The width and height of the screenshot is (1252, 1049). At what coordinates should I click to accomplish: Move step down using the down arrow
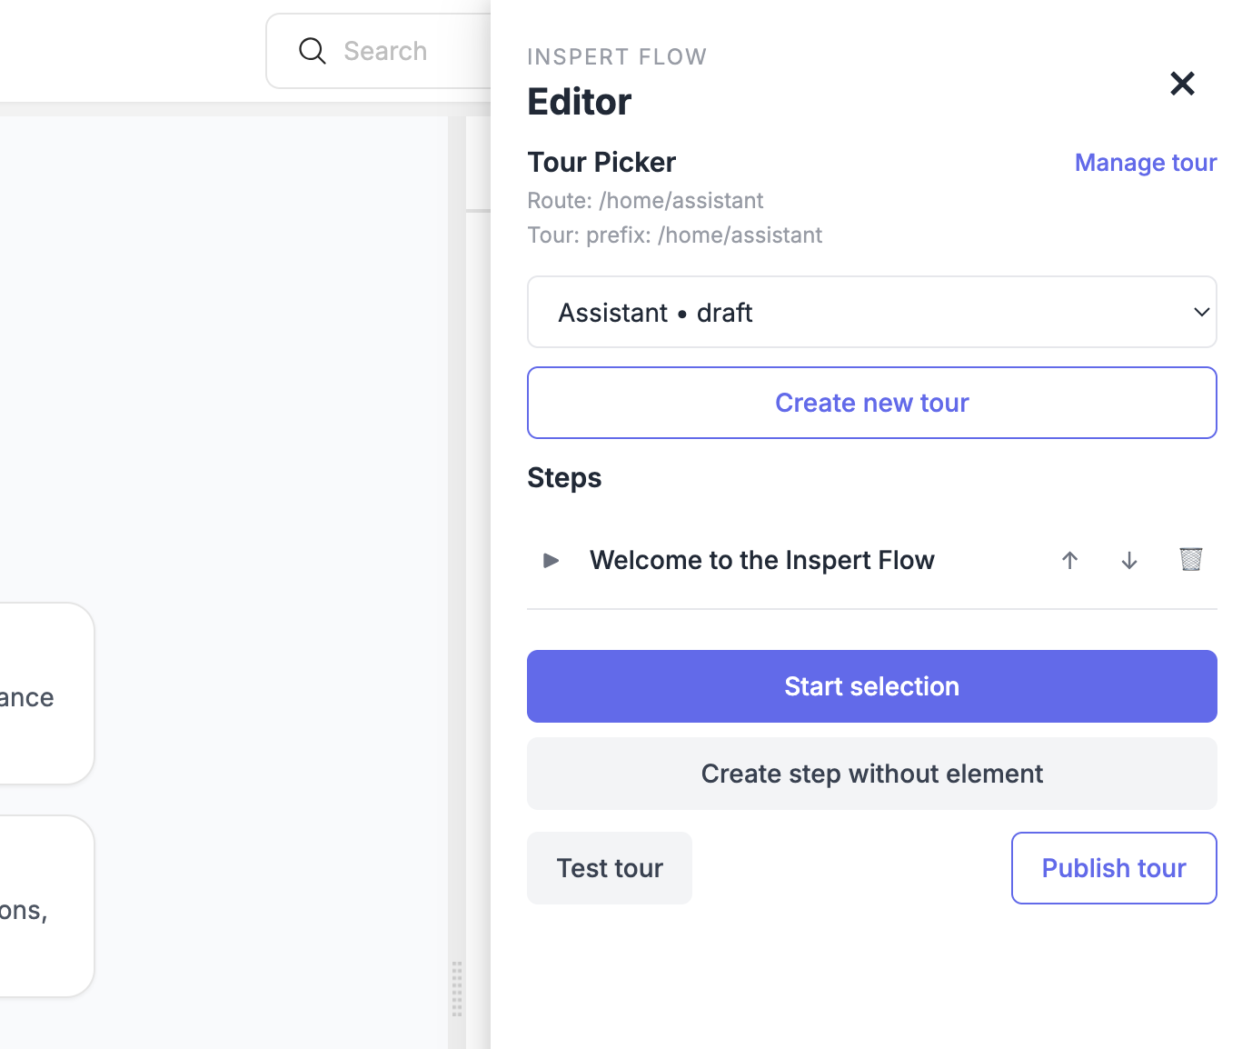click(x=1128, y=561)
